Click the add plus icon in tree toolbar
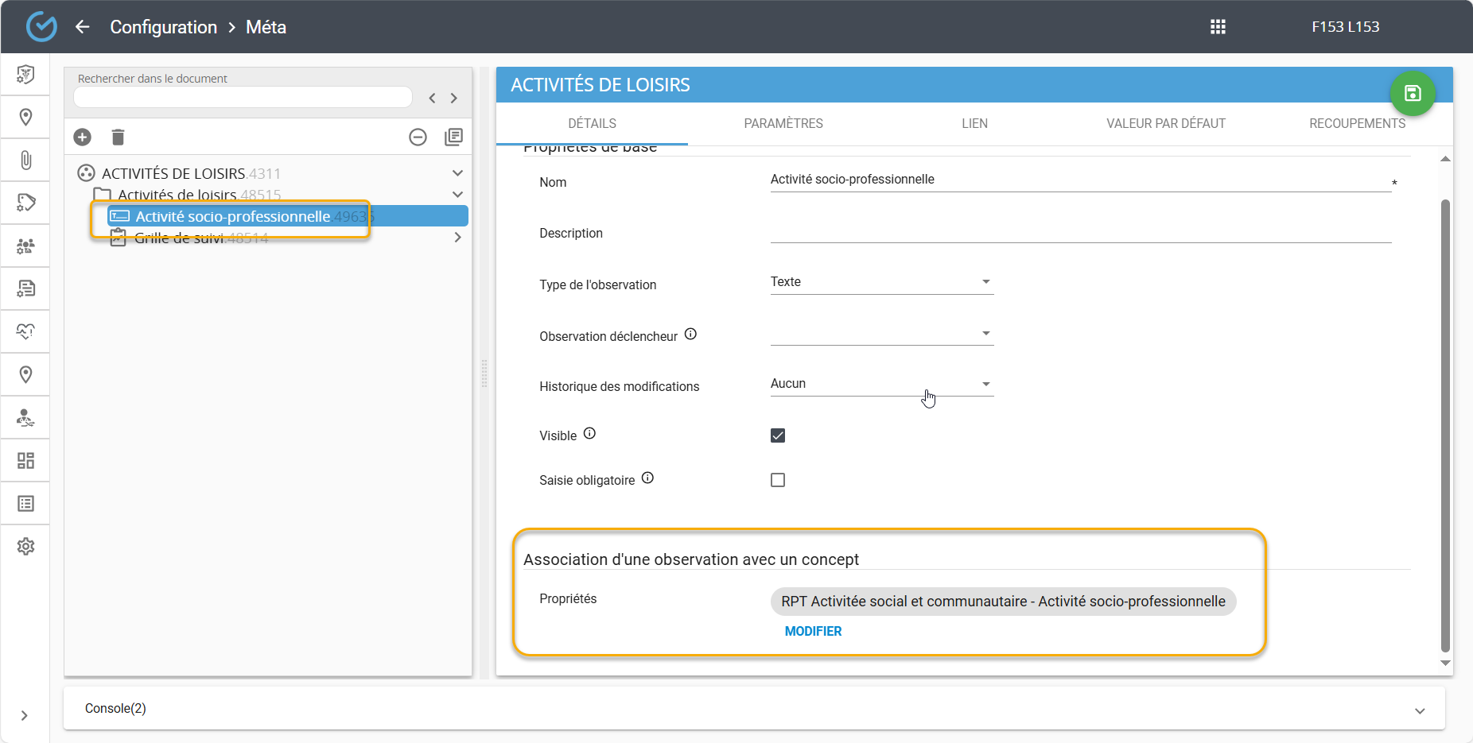The image size is (1473, 743). [83, 137]
